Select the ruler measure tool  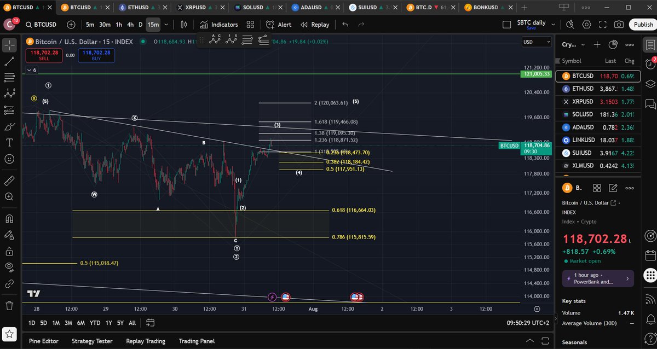pyautogui.click(x=9, y=181)
